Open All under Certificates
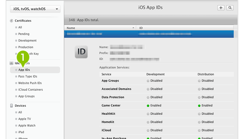This screenshot has width=247, height=139. pyautogui.click(x=20, y=27)
